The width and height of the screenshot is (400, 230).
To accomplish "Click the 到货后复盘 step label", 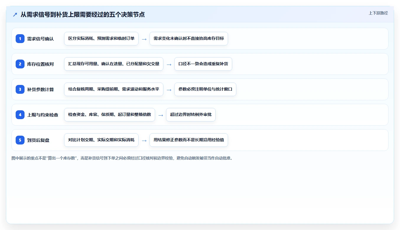I will (38, 140).
